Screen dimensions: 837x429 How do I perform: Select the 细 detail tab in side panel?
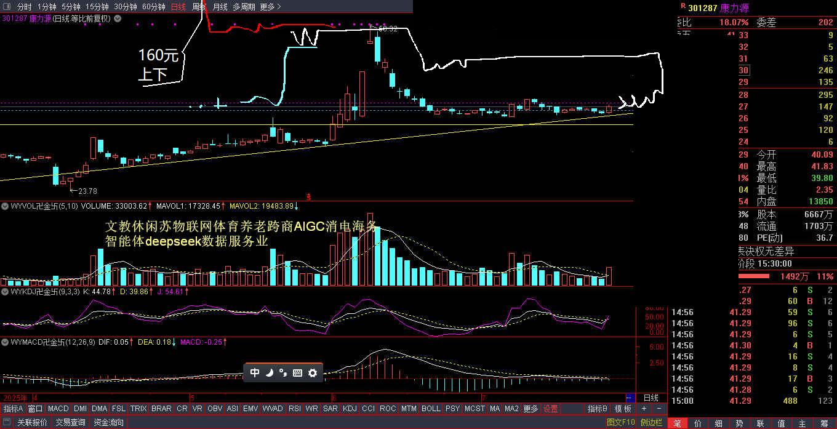[719, 423]
